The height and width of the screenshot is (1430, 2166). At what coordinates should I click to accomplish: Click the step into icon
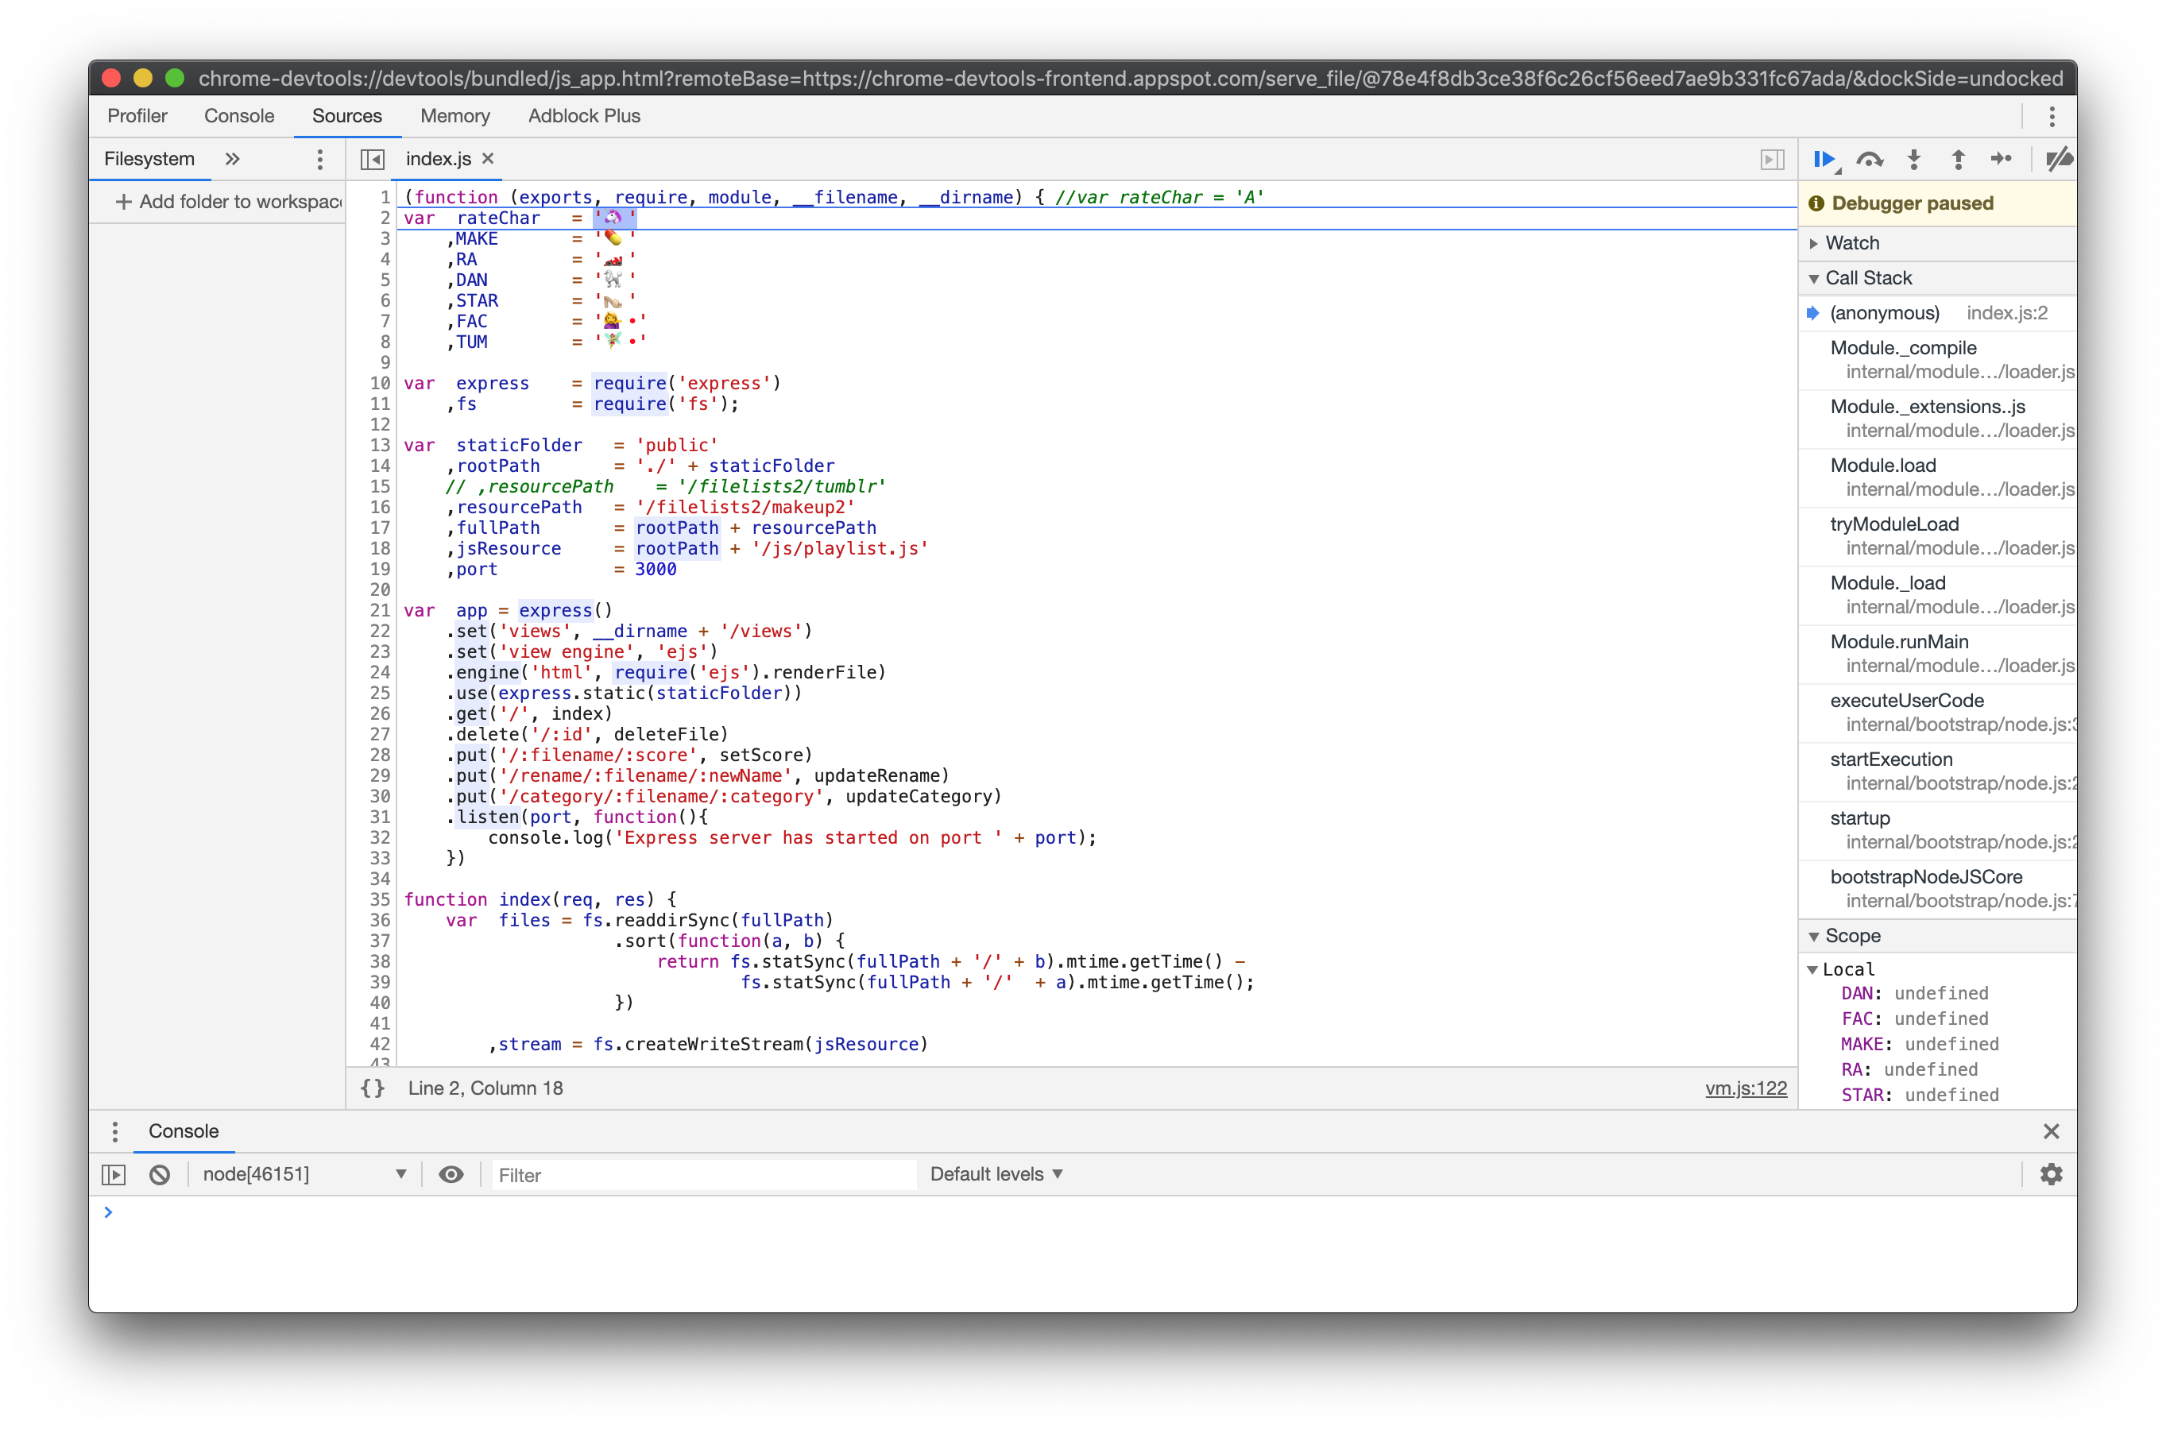[x=1914, y=160]
